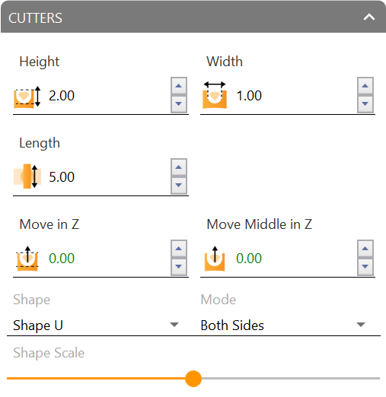Collapse the CUTTERS panel
The height and width of the screenshot is (397, 386).
pyautogui.click(x=369, y=17)
